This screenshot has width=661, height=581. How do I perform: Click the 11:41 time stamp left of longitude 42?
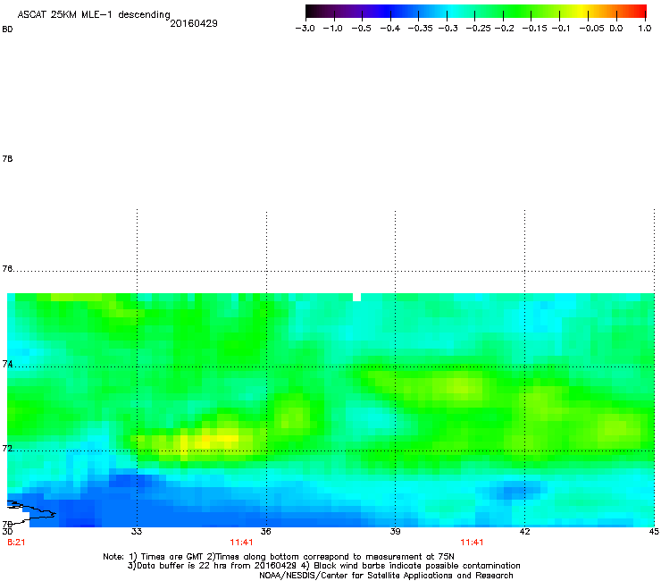[x=472, y=543]
